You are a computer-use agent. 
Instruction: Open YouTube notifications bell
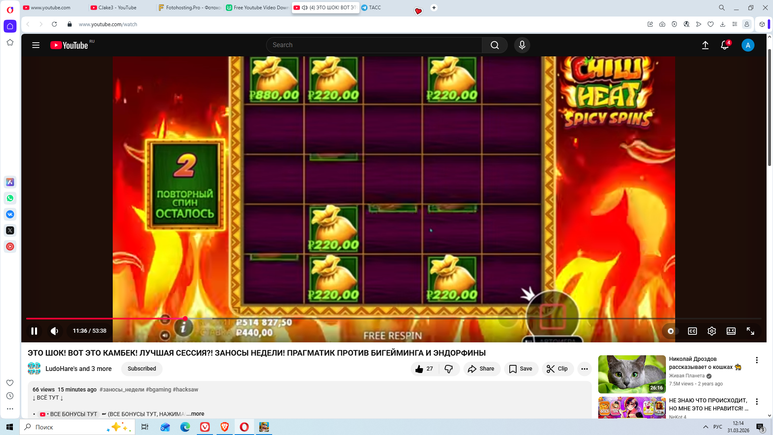click(724, 45)
